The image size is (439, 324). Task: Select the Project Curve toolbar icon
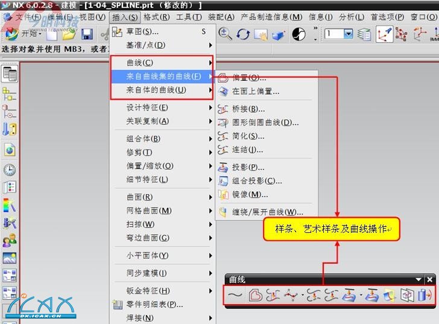[350, 295]
